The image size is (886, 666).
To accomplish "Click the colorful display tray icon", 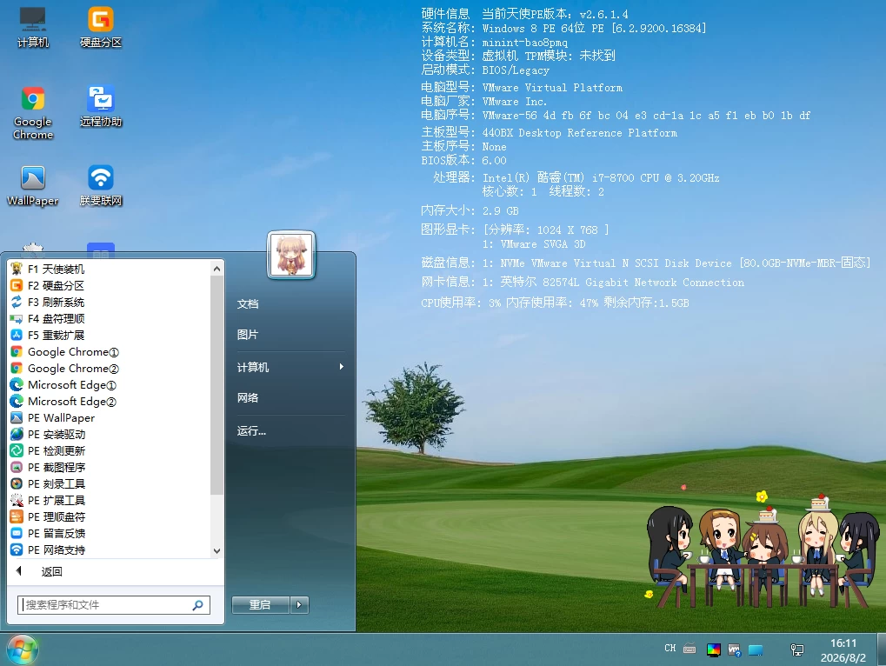I will 714,650.
